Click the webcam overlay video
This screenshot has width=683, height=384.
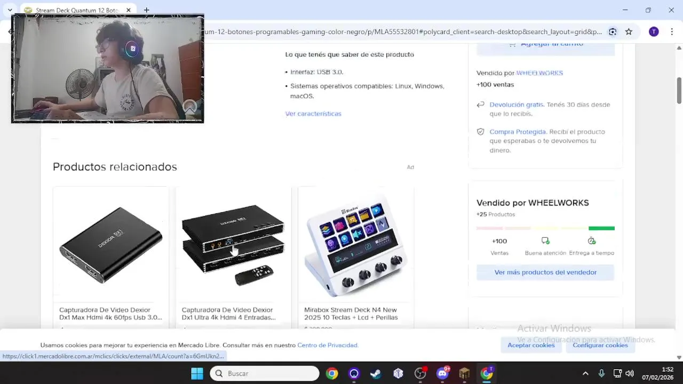tap(107, 68)
